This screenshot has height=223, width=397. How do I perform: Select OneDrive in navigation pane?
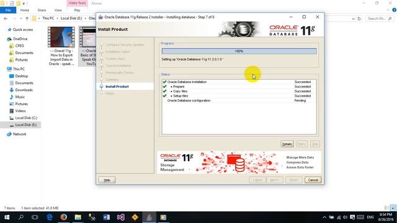pyautogui.click(x=20, y=39)
